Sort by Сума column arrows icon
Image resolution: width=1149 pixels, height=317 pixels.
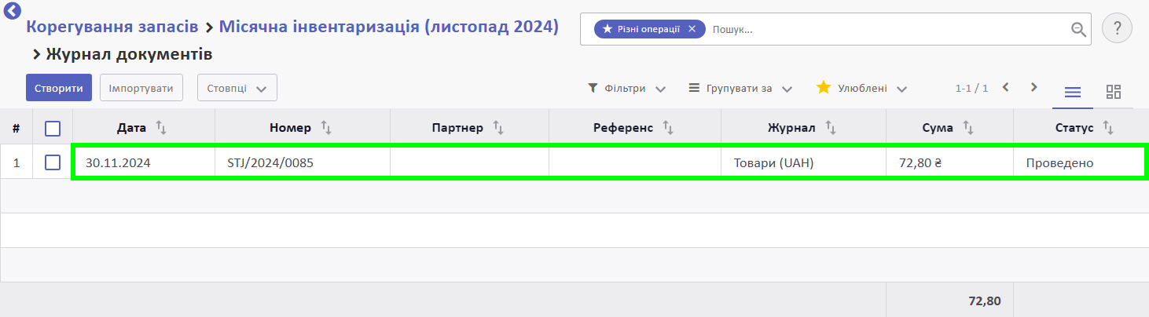pos(969,127)
